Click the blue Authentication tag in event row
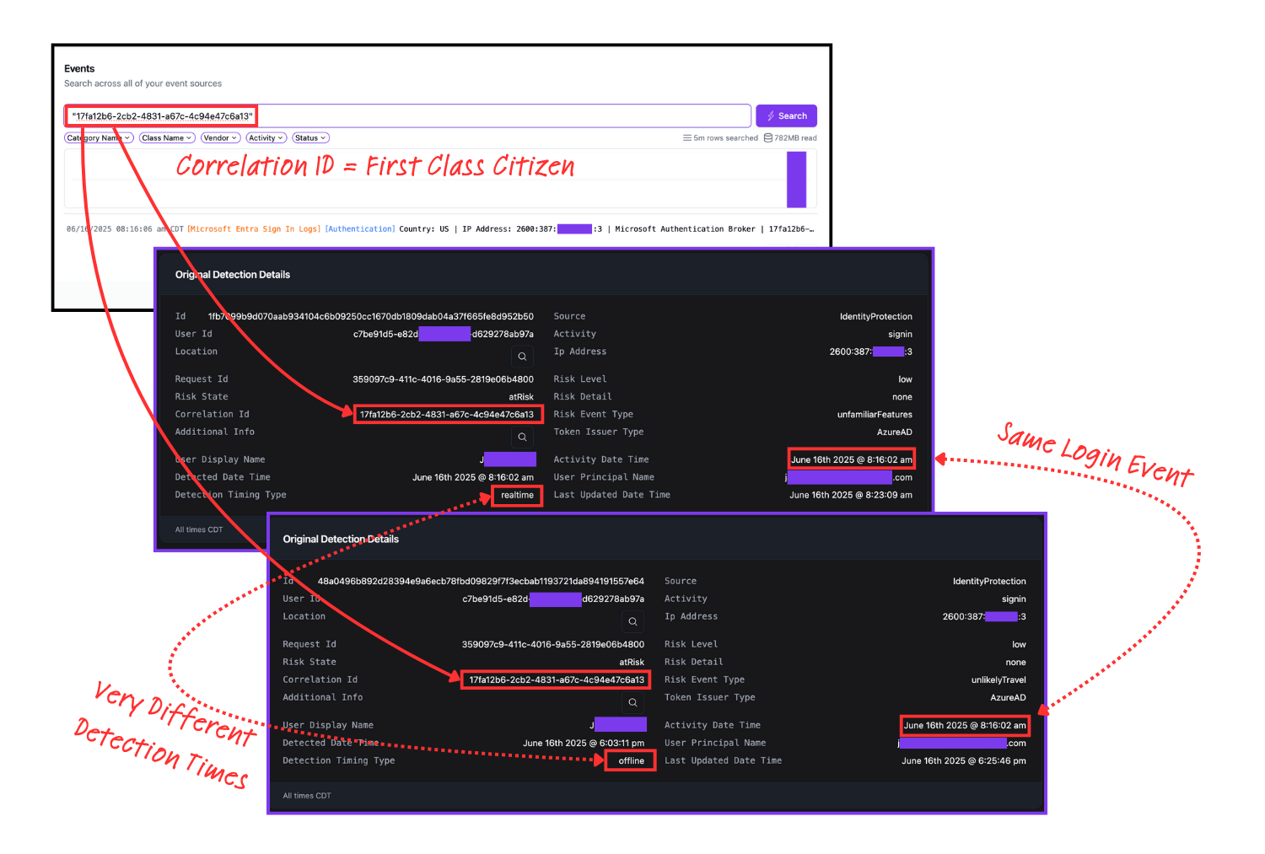1265x854 pixels. coord(360,229)
